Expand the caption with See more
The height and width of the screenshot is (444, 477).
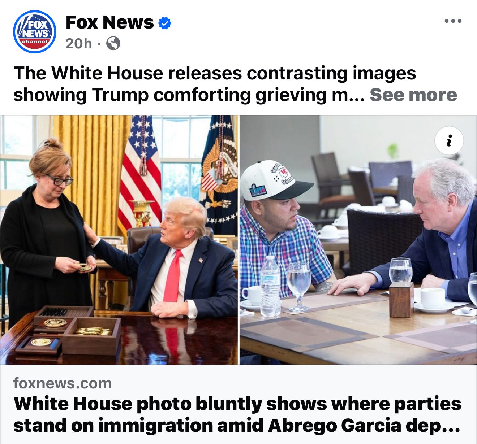pyautogui.click(x=413, y=95)
